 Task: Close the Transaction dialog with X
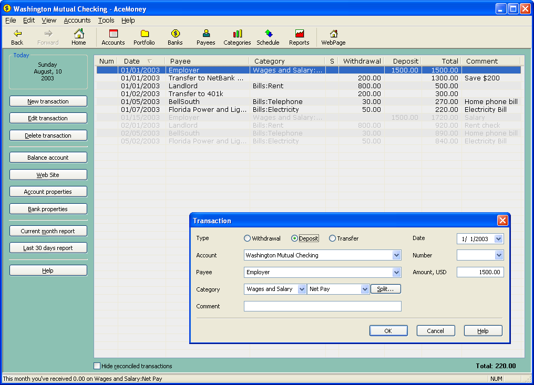pos(502,220)
